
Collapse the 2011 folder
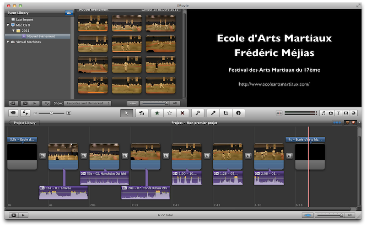[x=13, y=31]
